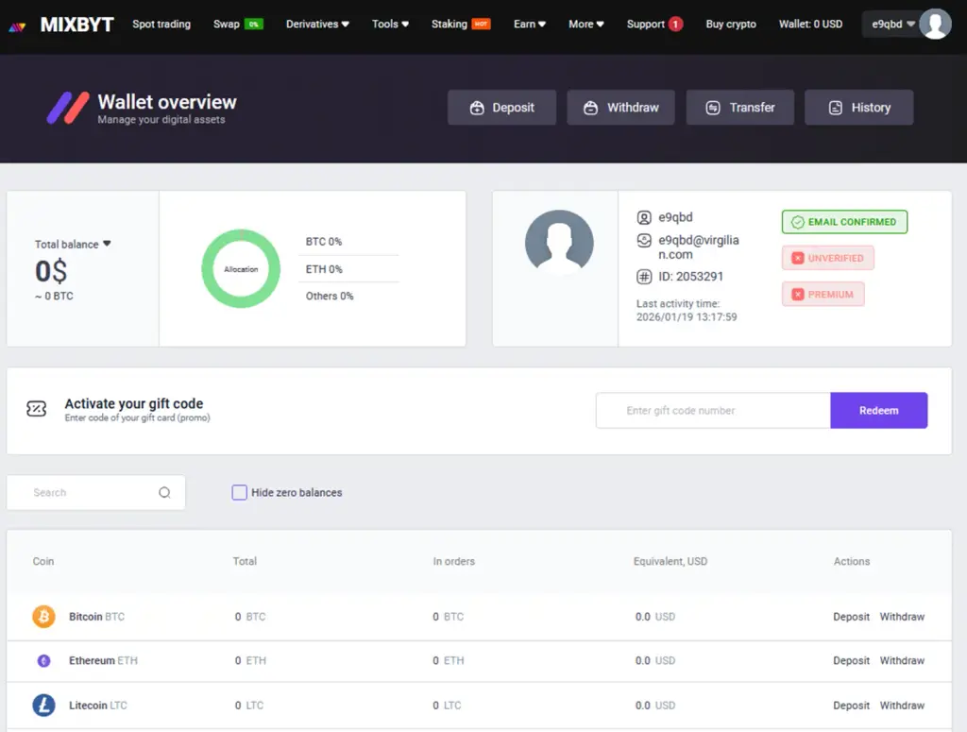Tick the Hide zero balances checkbox
The height and width of the screenshot is (732, 967).
pyautogui.click(x=239, y=492)
